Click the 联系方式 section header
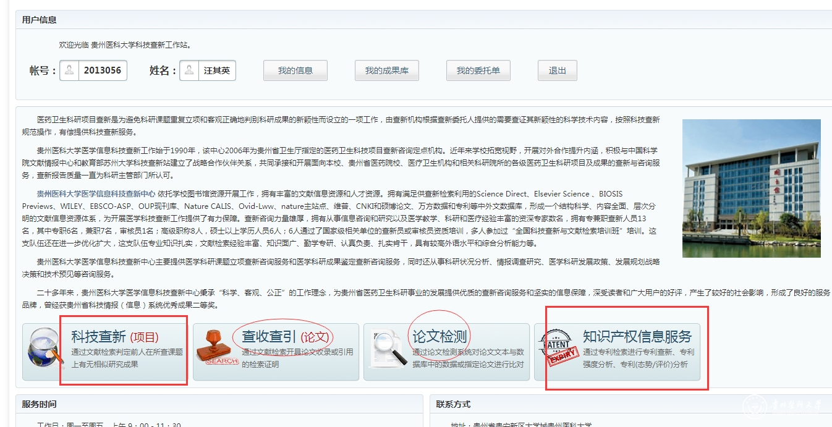The width and height of the screenshot is (832, 427). (453, 404)
